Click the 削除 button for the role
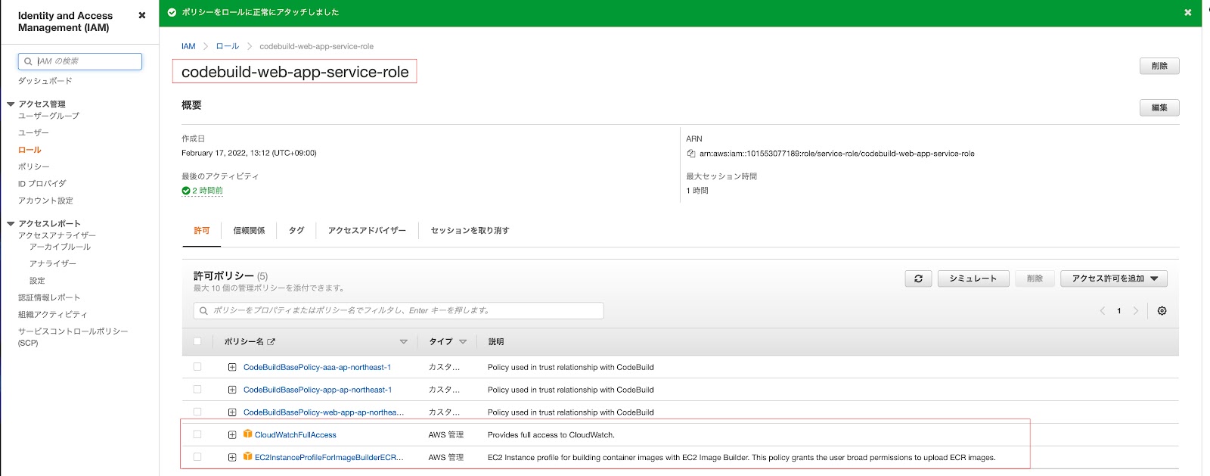This screenshot has height=476, width=1210. [x=1159, y=66]
